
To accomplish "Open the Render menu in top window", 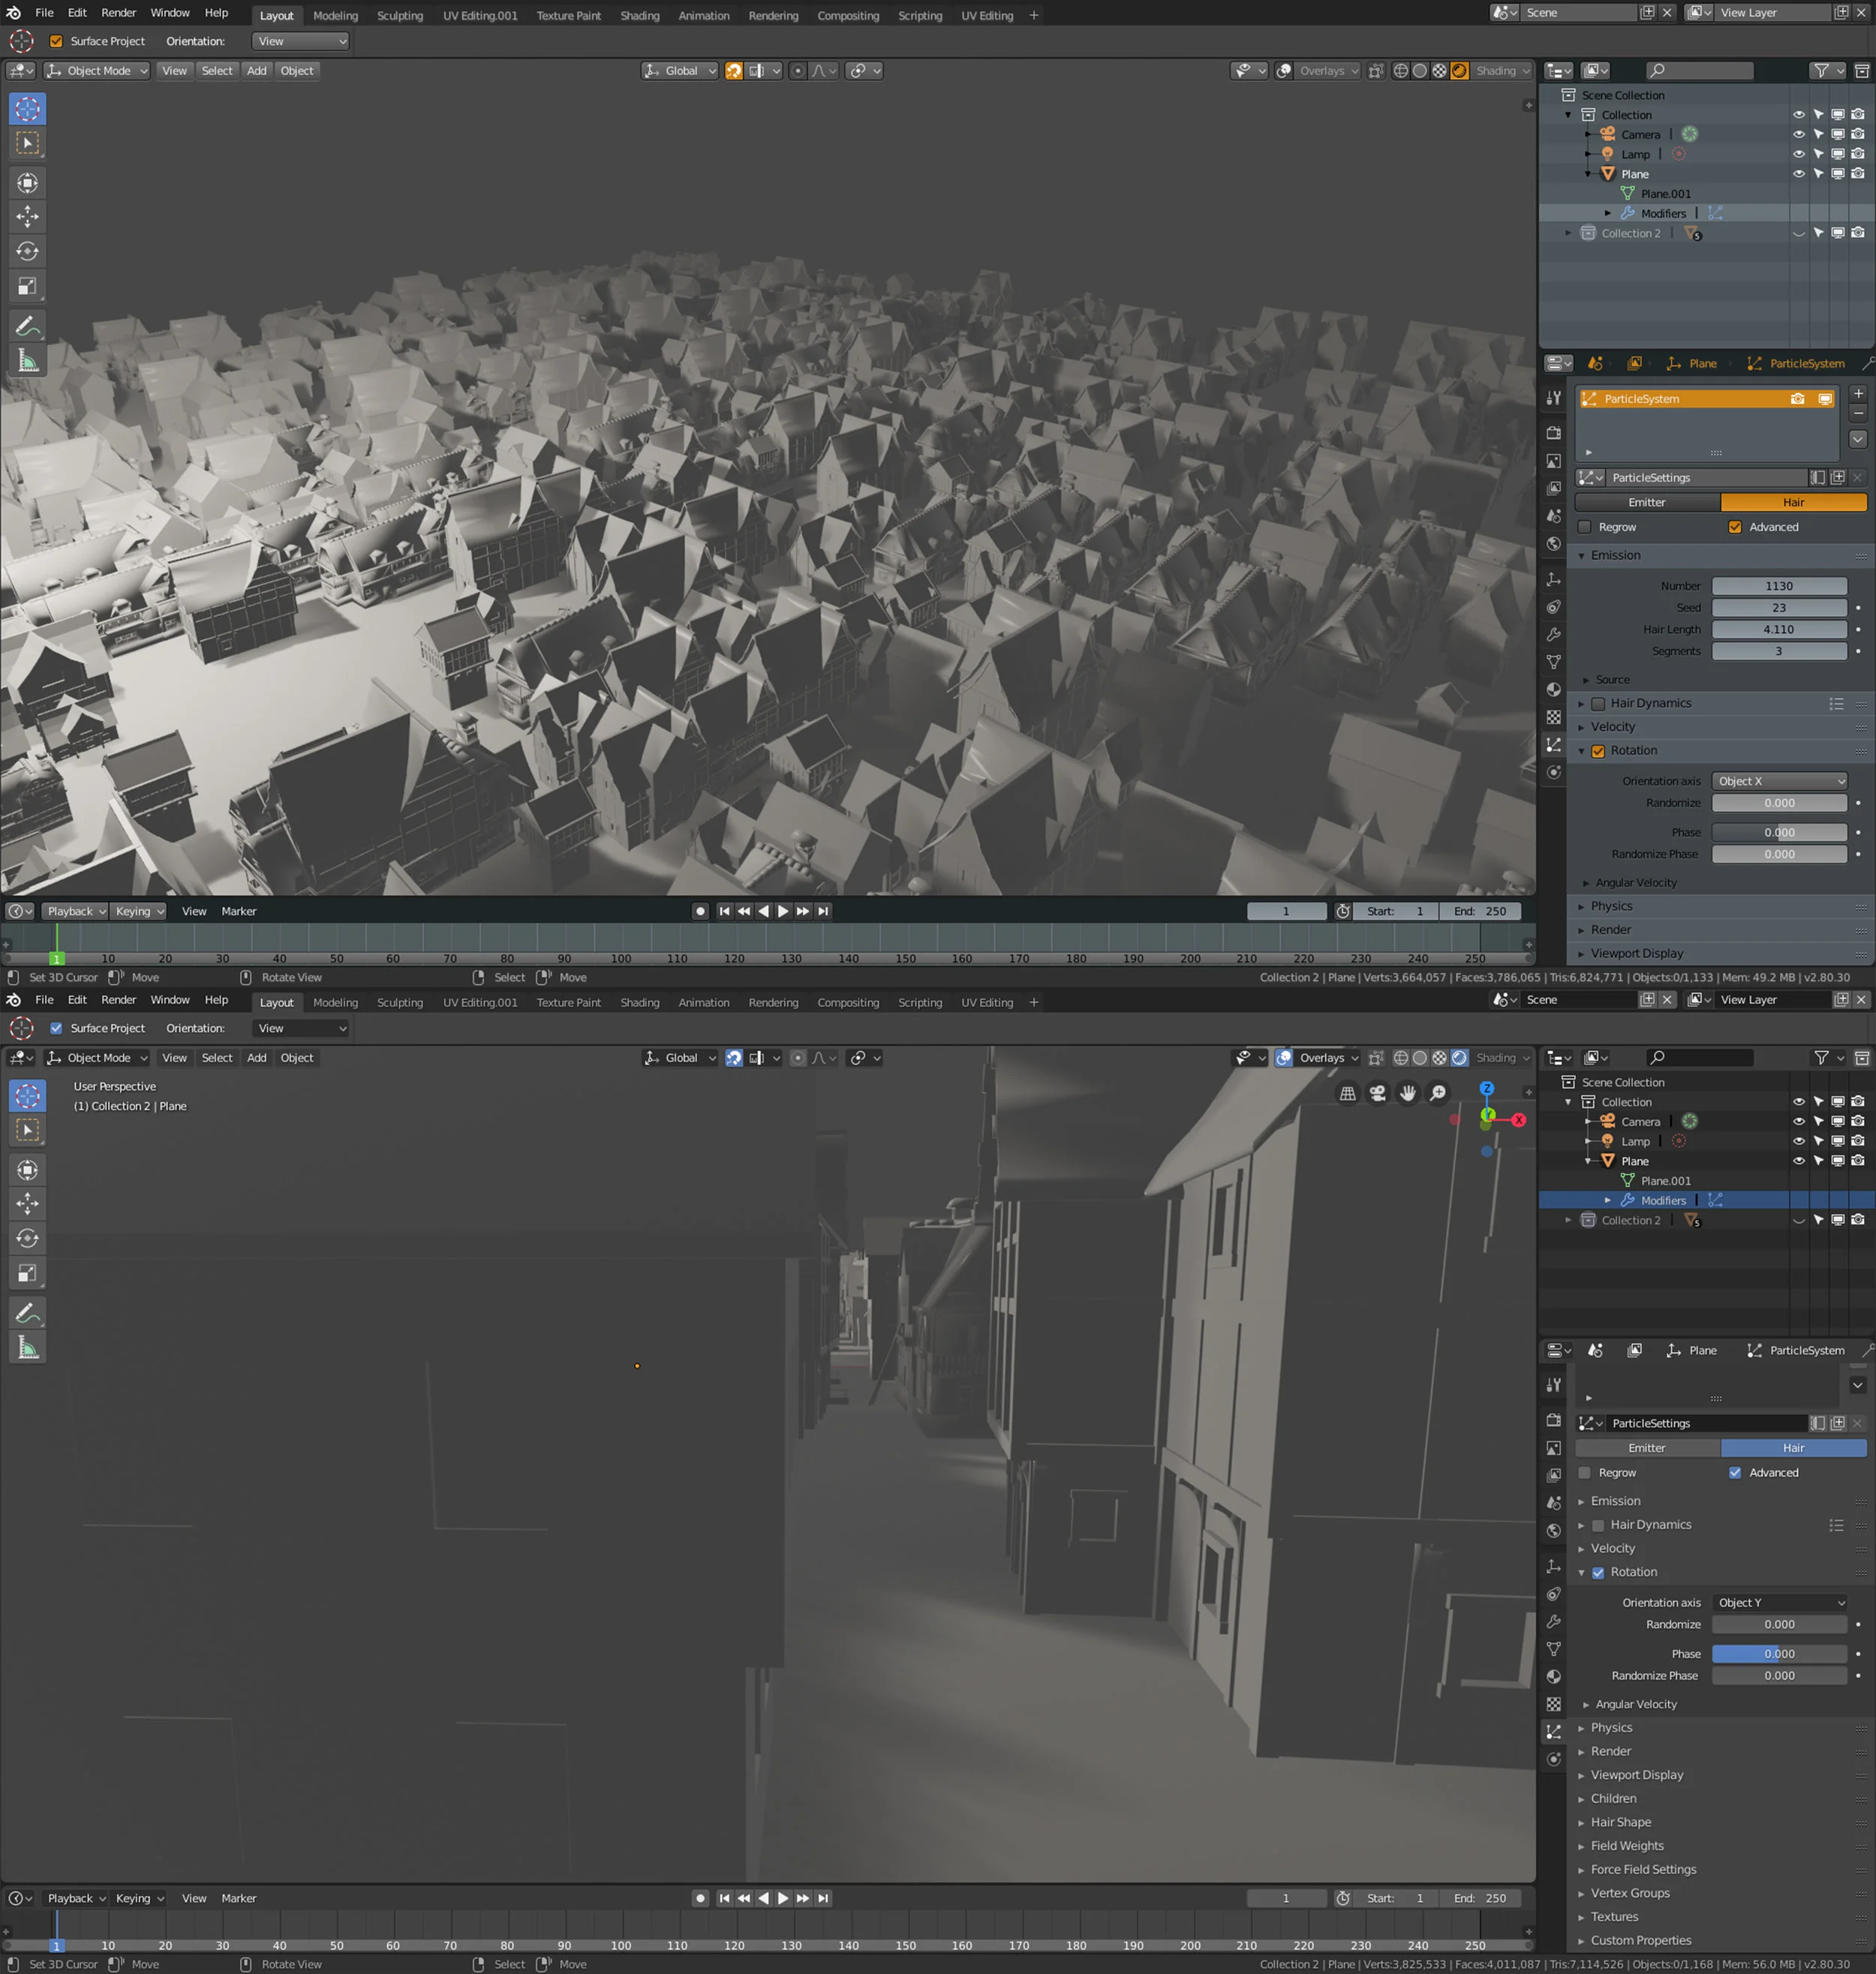I will 118,13.
